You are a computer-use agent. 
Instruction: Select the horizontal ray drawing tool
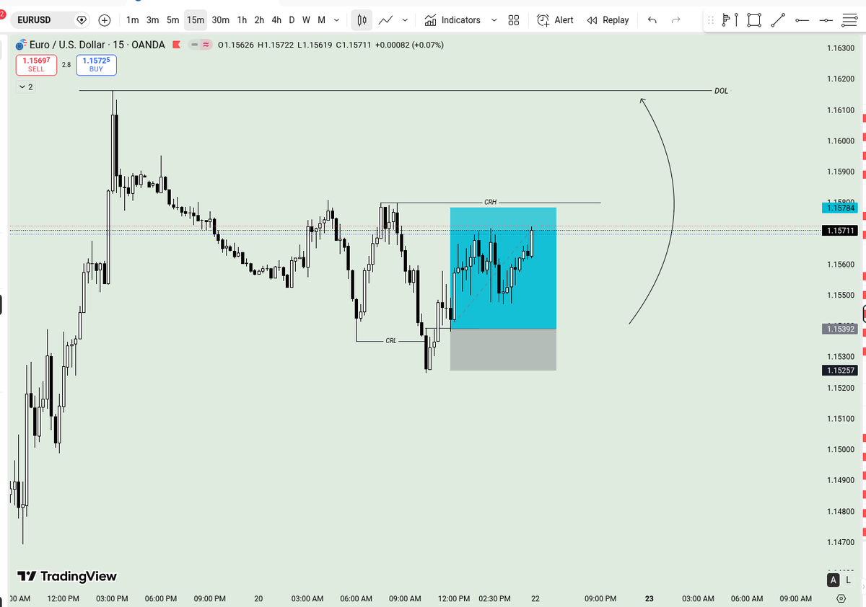(802, 20)
